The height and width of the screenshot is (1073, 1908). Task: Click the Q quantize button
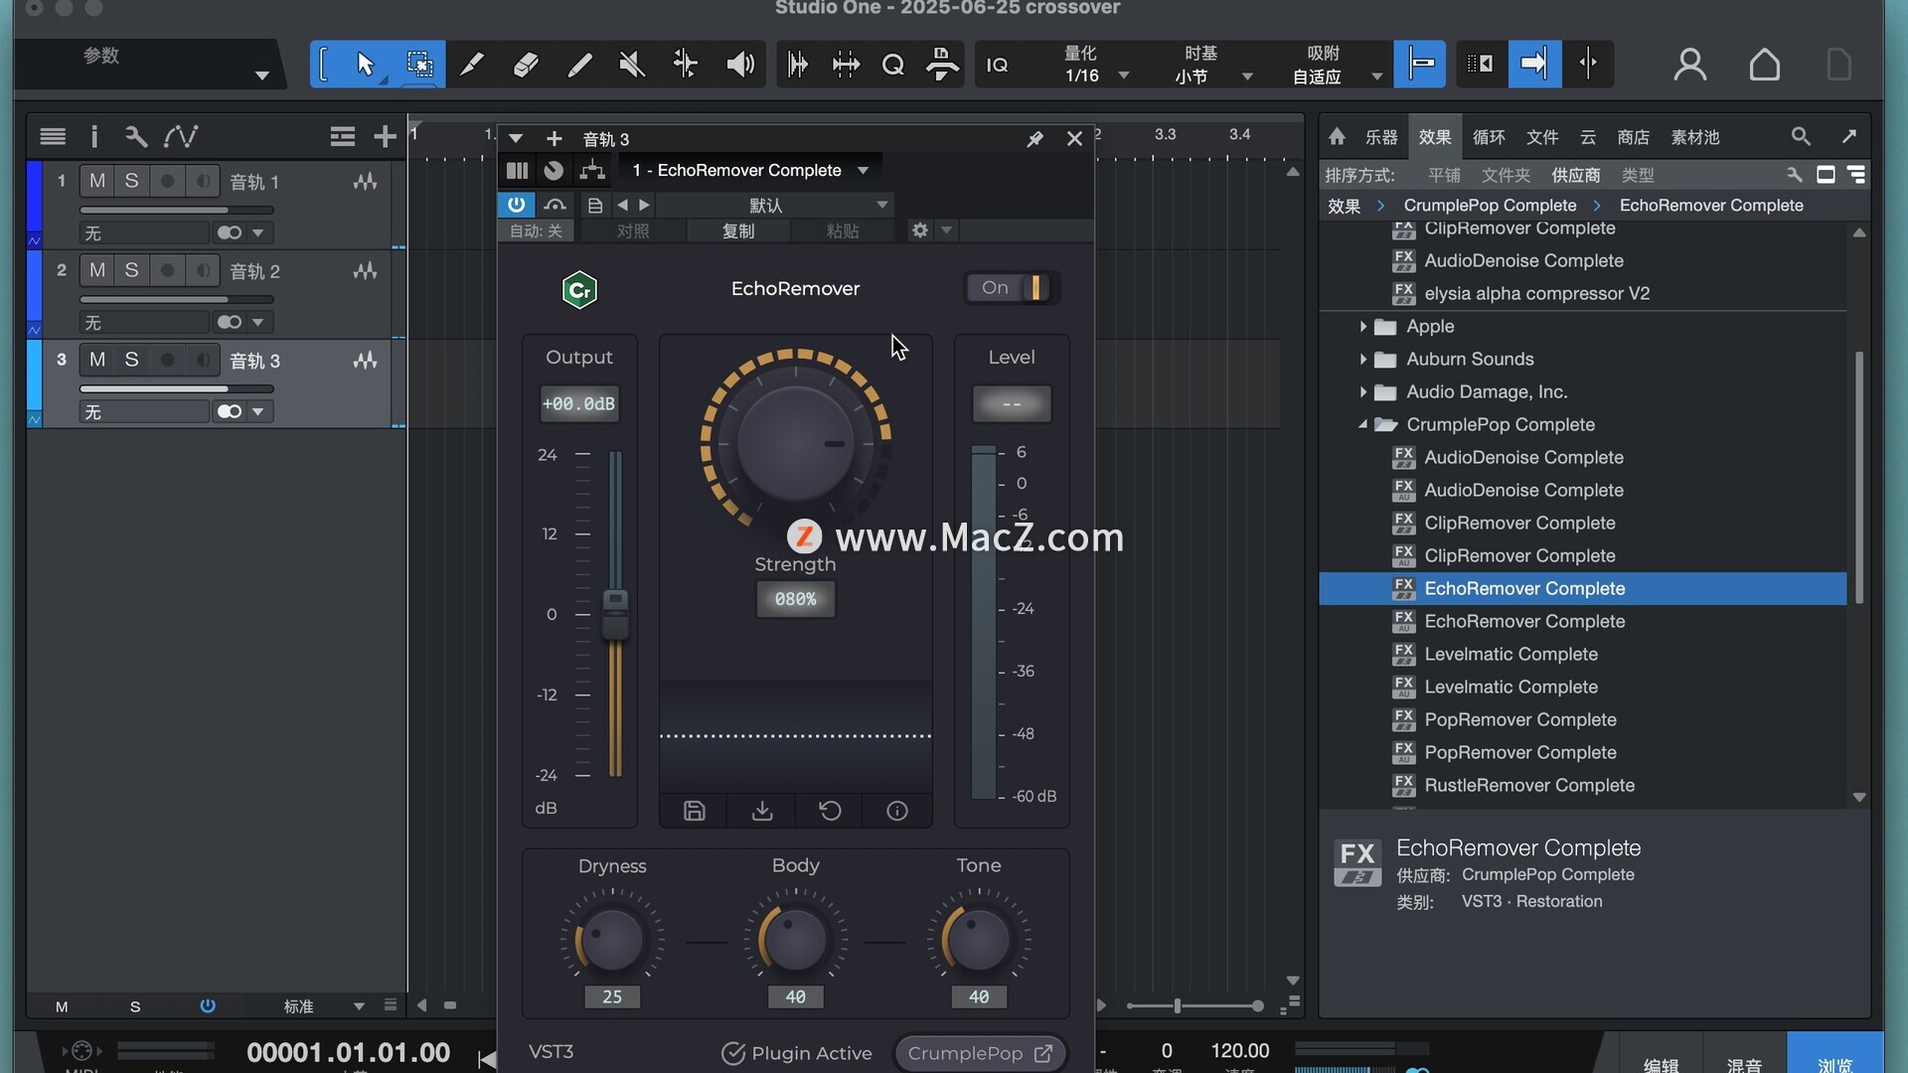tap(892, 65)
